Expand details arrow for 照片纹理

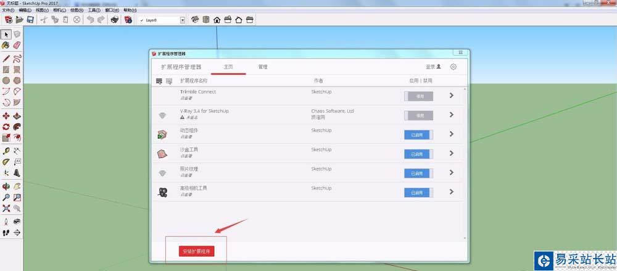(x=452, y=172)
